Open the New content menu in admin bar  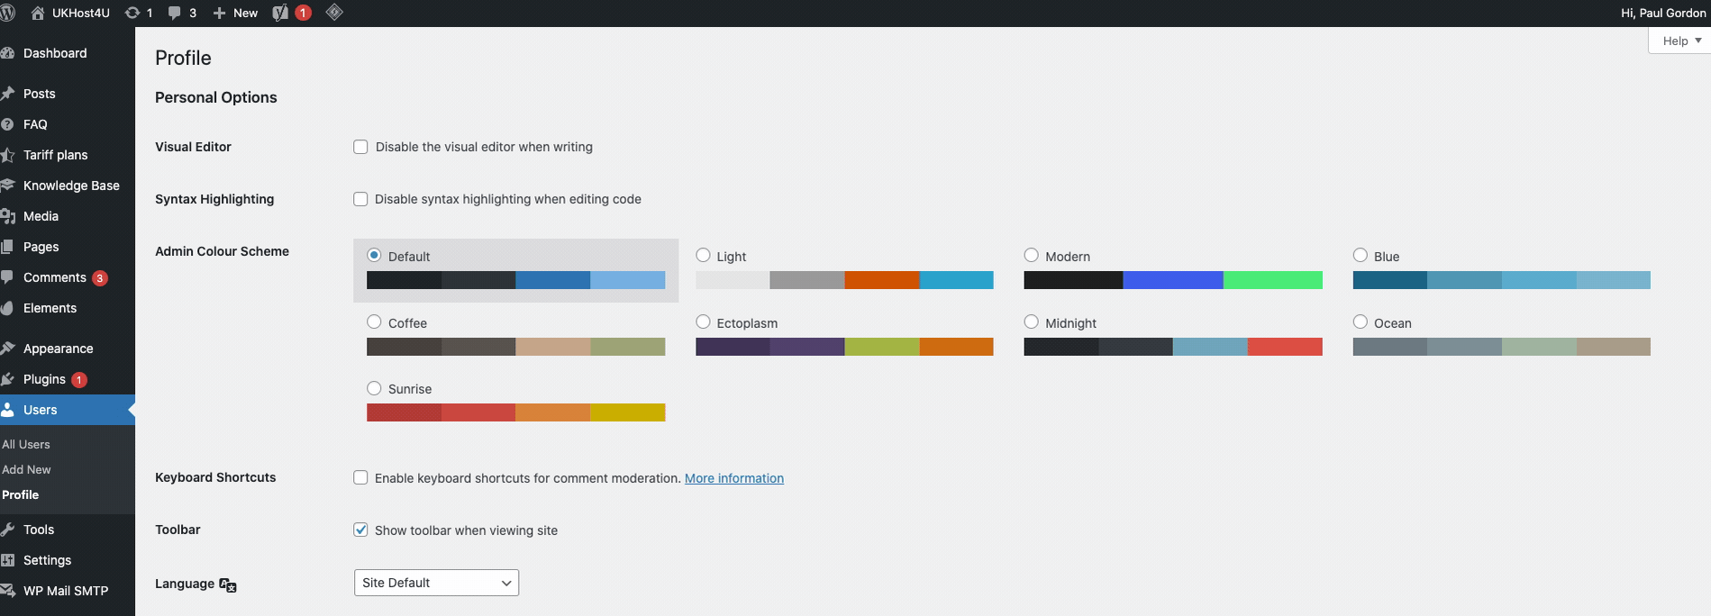236,13
